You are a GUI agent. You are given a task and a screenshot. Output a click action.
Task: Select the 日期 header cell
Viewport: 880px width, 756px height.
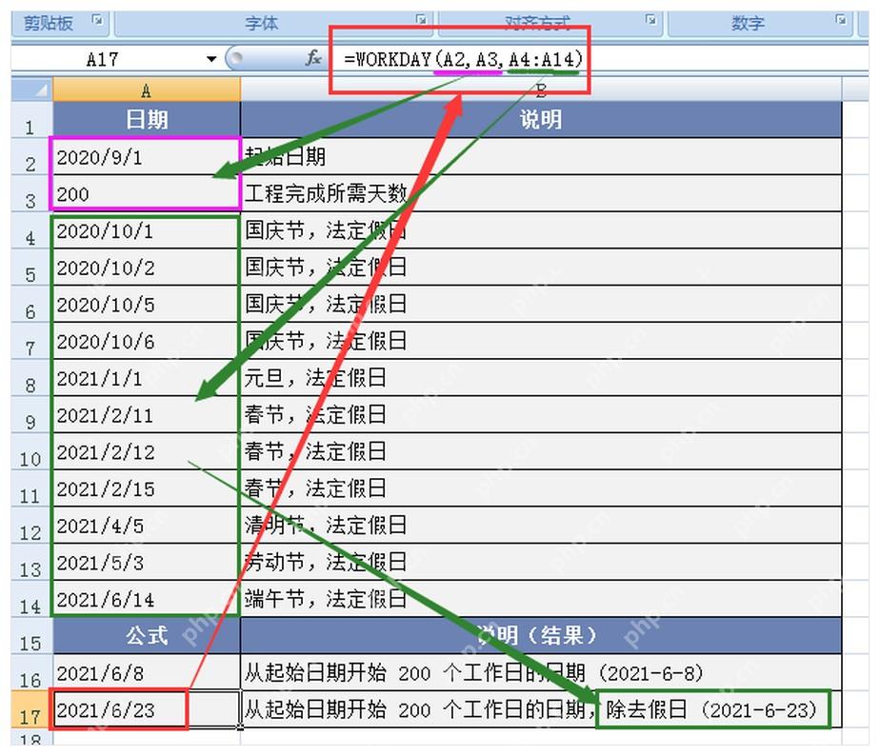point(147,120)
